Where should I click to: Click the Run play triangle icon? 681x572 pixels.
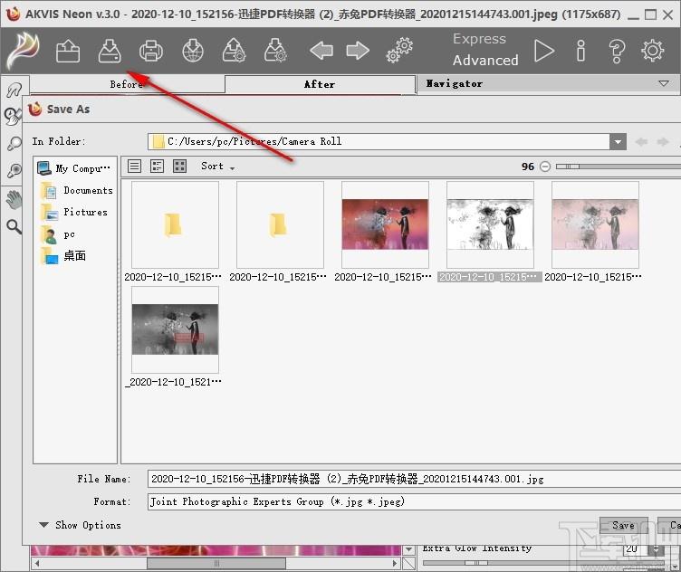point(543,51)
